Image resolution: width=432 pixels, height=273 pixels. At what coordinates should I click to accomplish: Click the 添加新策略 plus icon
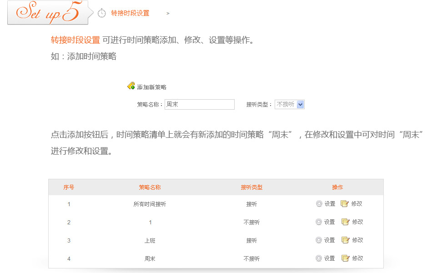coord(131,86)
